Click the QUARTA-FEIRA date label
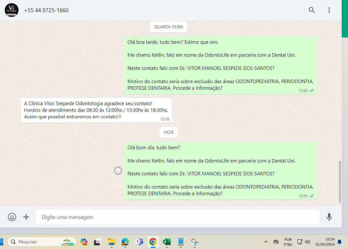Viewport: 348px width, 249px height. (x=169, y=27)
